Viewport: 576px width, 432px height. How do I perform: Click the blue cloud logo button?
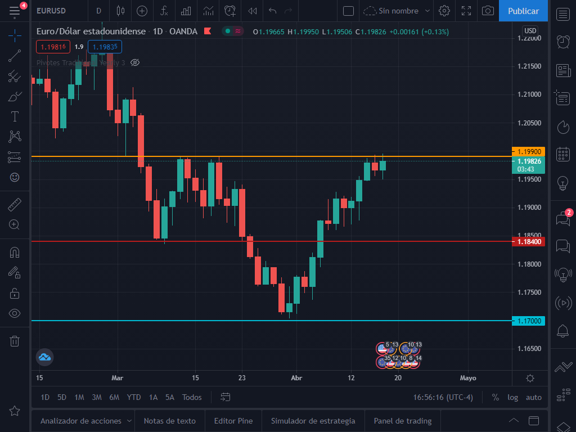tap(45, 357)
